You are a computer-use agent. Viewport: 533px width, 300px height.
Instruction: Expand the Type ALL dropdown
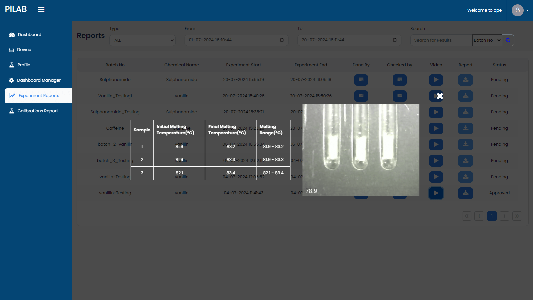142,40
